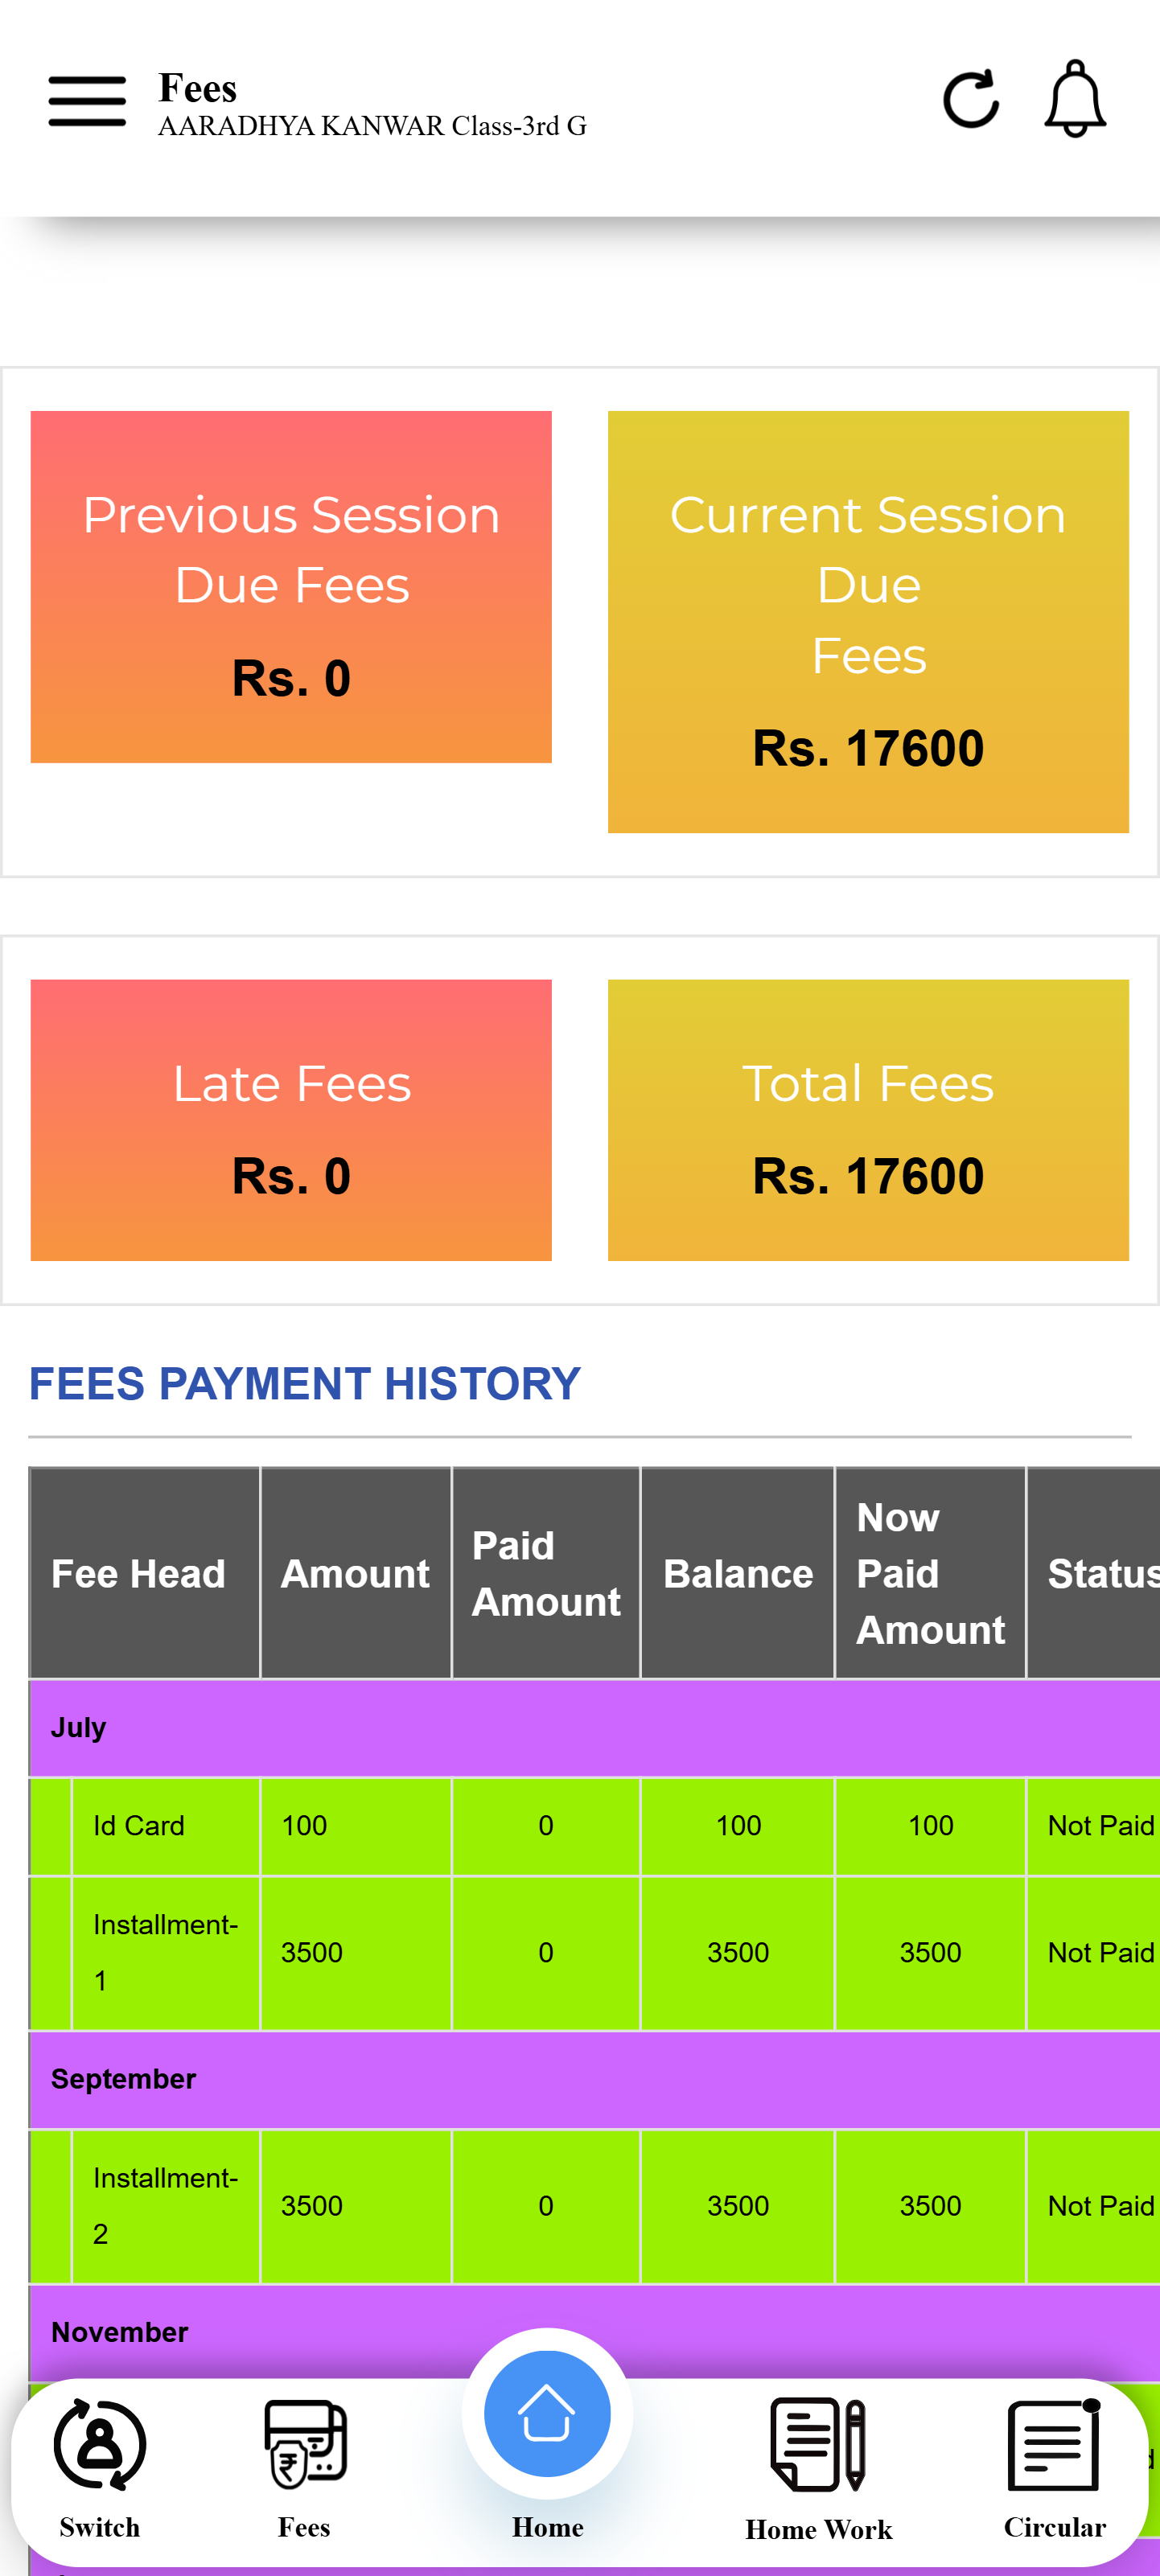Select the Previous Session Due Fees card

point(291,587)
